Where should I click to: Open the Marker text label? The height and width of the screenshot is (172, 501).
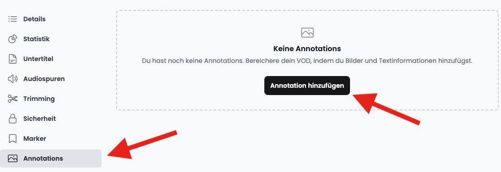[35, 139]
